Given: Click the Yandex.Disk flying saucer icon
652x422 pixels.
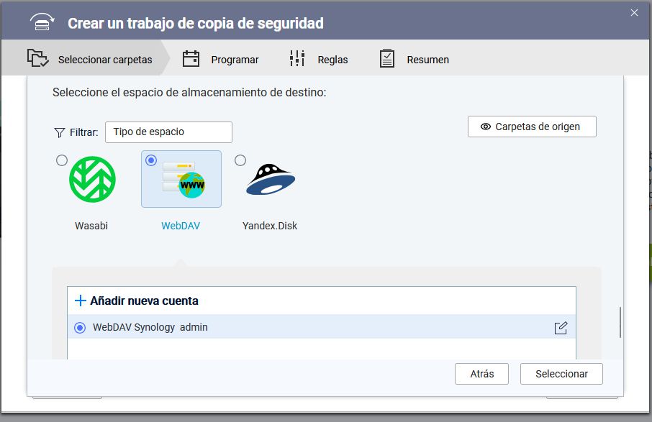Looking at the screenshot, I should (270, 180).
